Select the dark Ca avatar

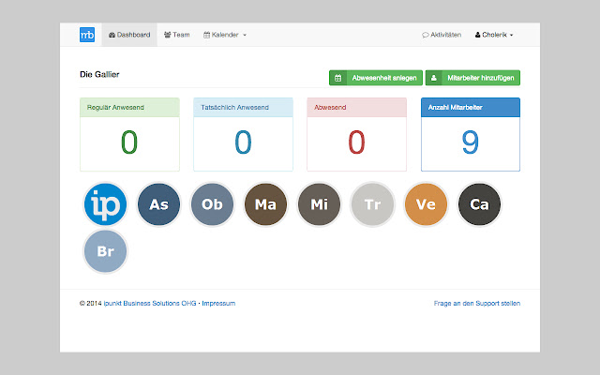(479, 204)
